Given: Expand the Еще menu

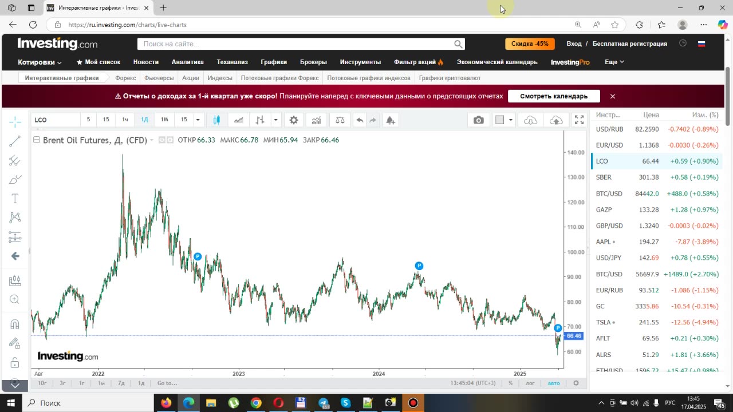Looking at the screenshot, I should pos(614,62).
